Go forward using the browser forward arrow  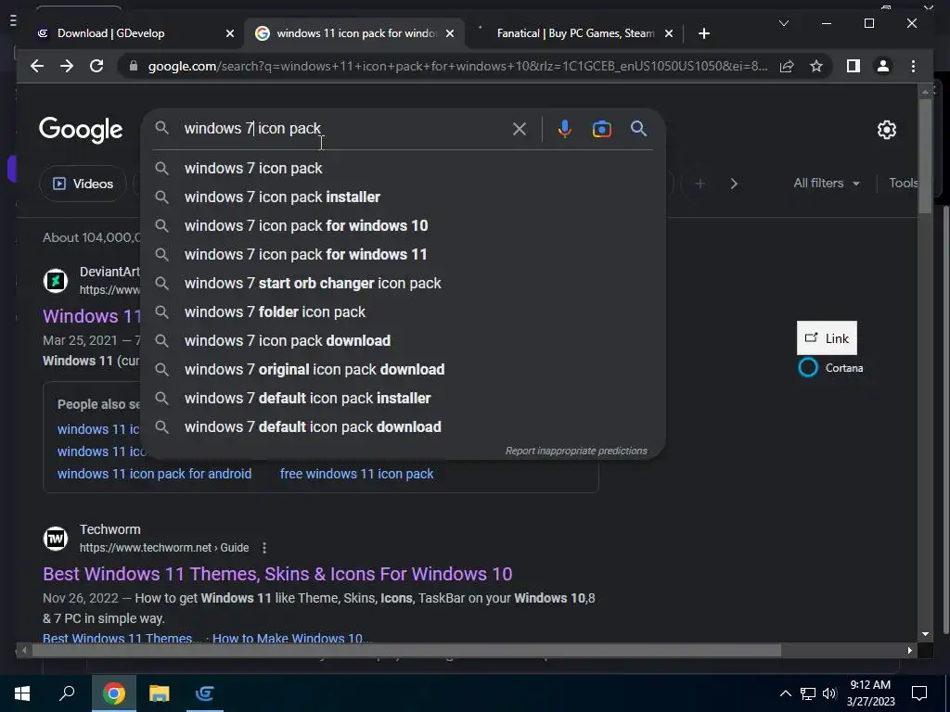pos(67,66)
